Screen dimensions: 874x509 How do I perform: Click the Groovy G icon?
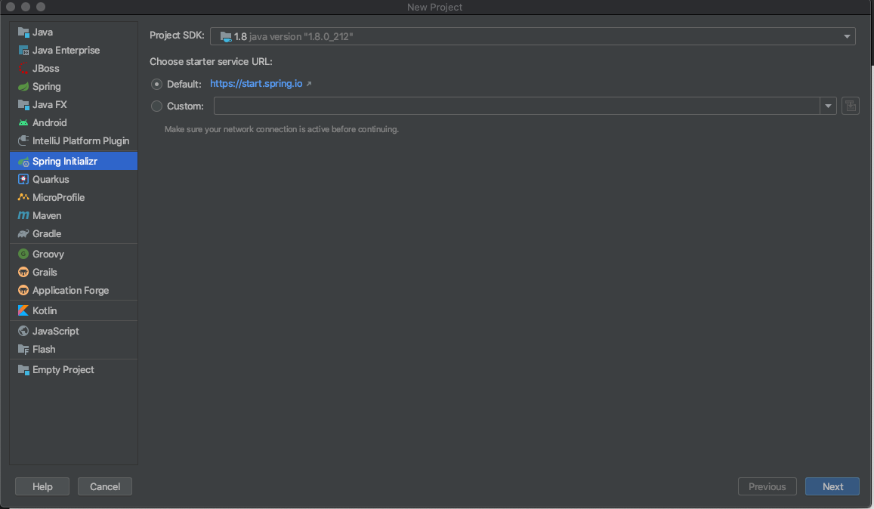[23, 254]
